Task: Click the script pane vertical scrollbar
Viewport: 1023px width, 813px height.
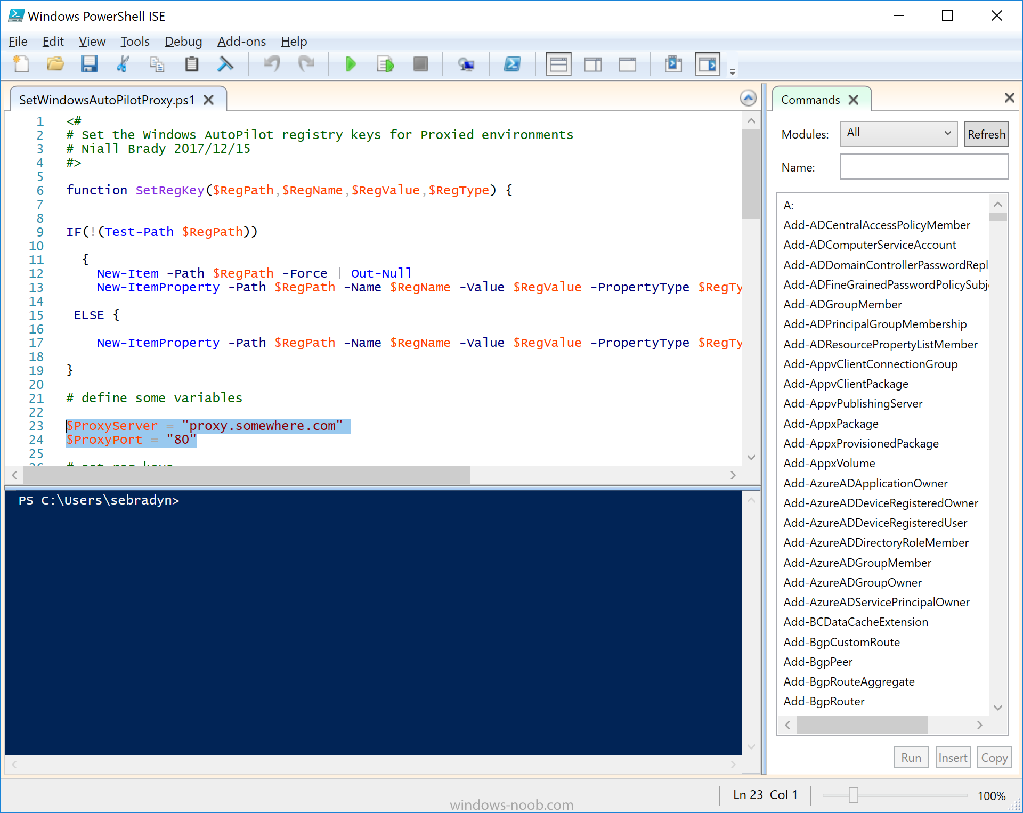Action: (751, 175)
